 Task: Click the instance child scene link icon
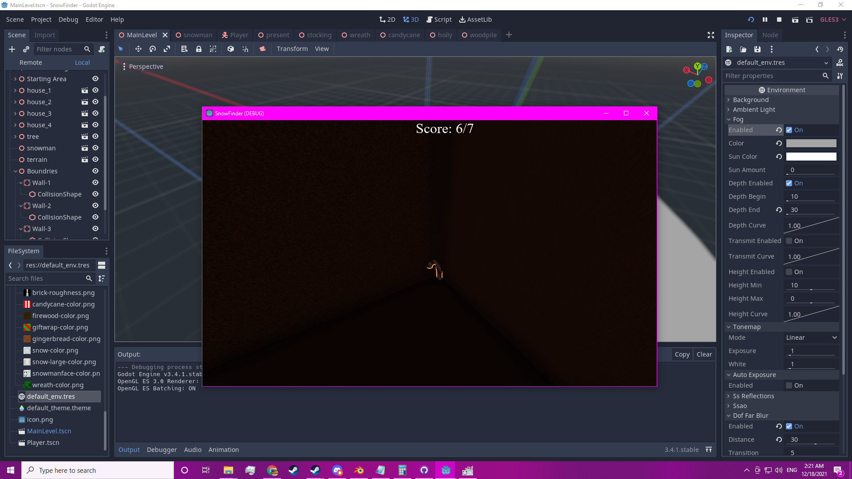pyautogui.click(x=26, y=49)
